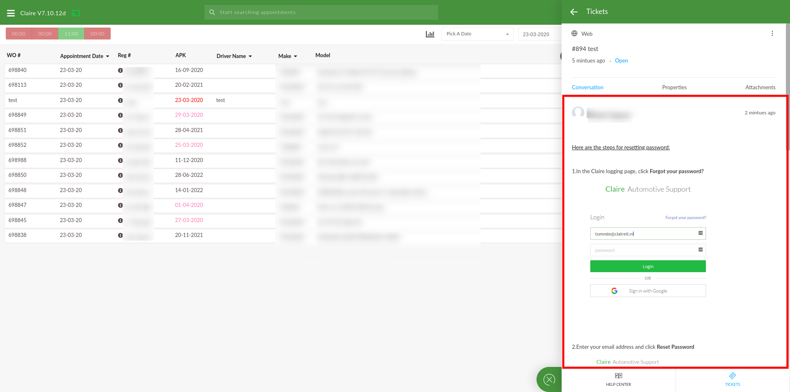Click info icon for WO 698851
The width and height of the screenshot is (790, 392).
(120, 130)
